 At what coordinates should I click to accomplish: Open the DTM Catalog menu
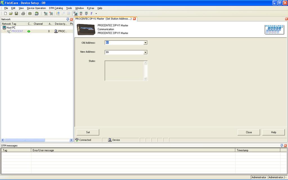56,8
